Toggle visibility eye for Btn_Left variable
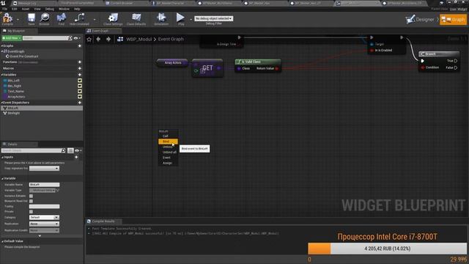Screen dimensions: 469x264 point(80,81)
